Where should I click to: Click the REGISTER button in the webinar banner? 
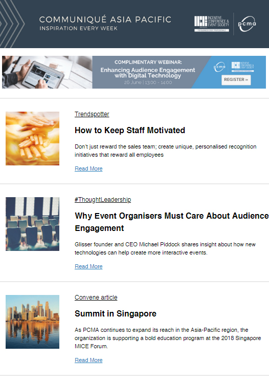coord(236,80)
